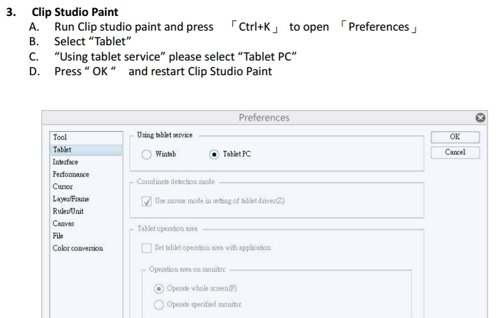Image resolution: width=500 pixels, height=318 pixels.
Task: Click the Cancel button
Action: [x=455, y=152]
